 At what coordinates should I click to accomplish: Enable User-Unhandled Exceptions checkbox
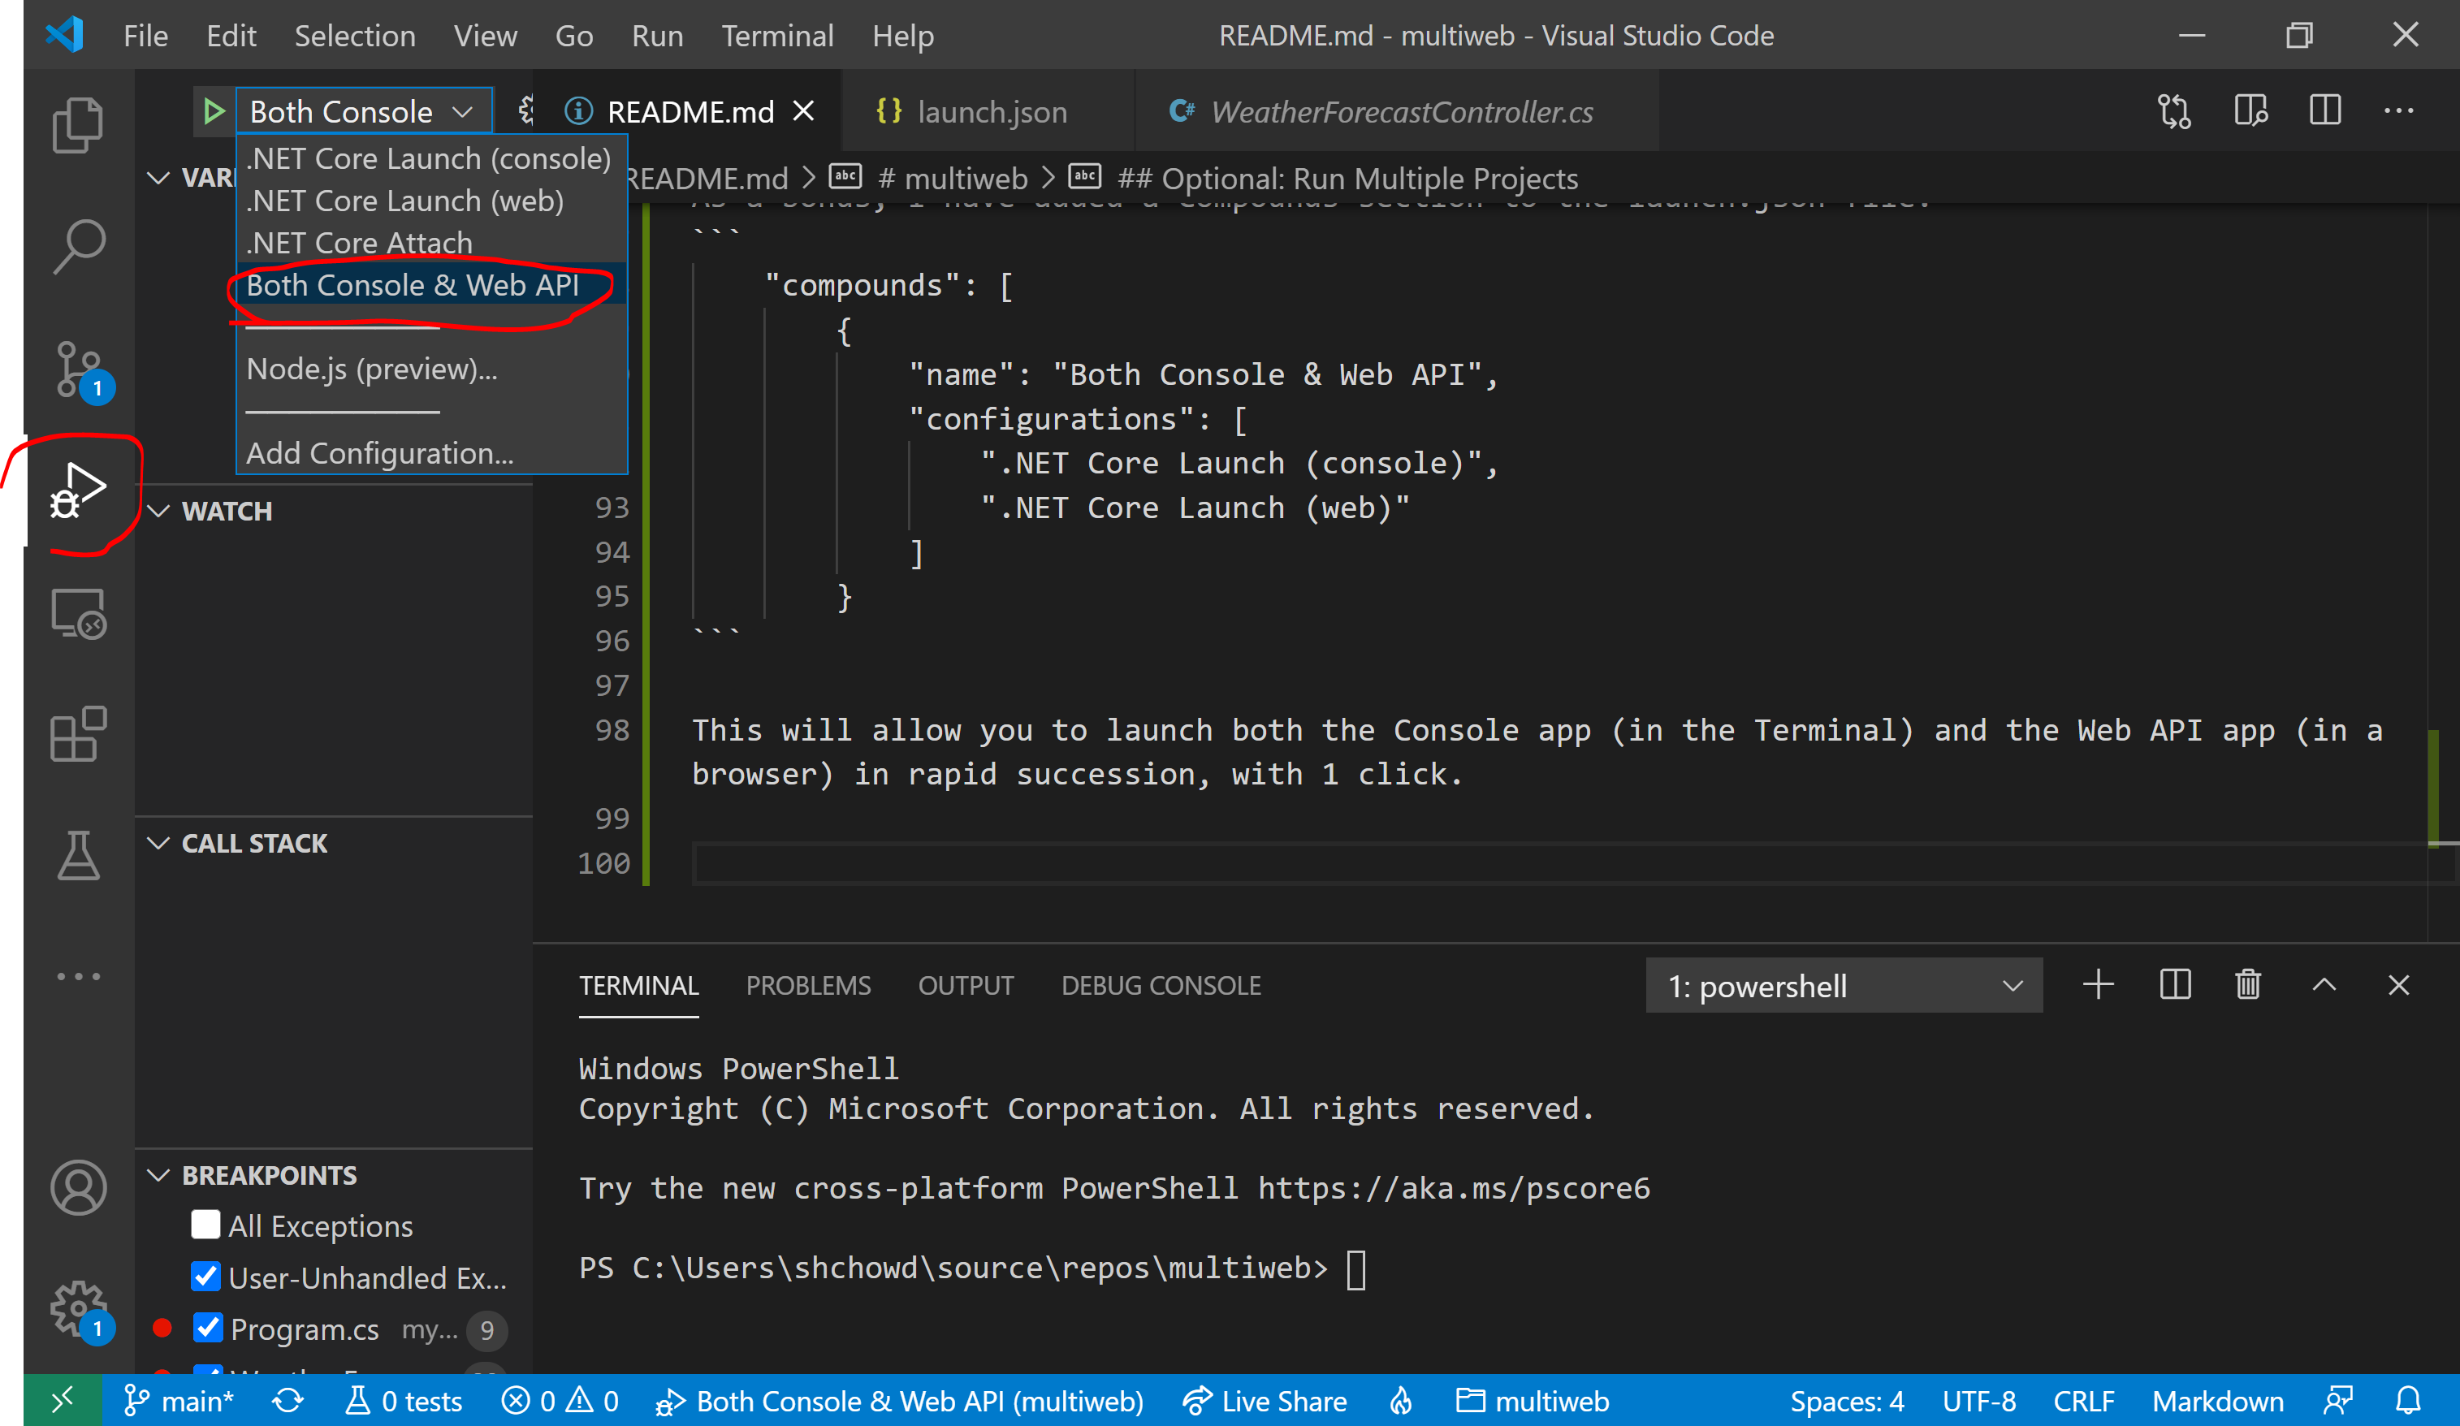click(x=207, y=1277)
